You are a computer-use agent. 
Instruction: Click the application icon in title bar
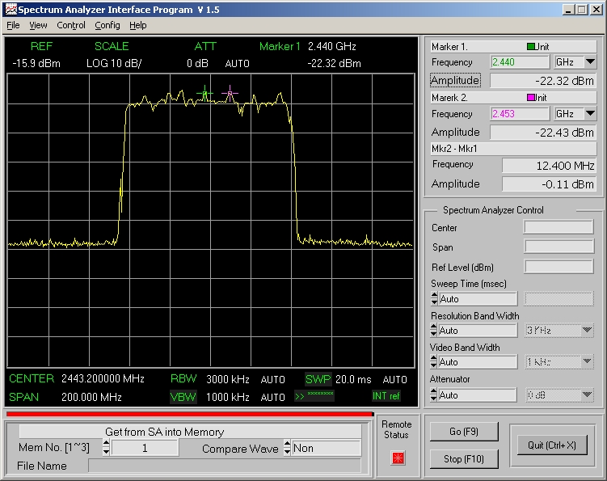click(10, 10)
